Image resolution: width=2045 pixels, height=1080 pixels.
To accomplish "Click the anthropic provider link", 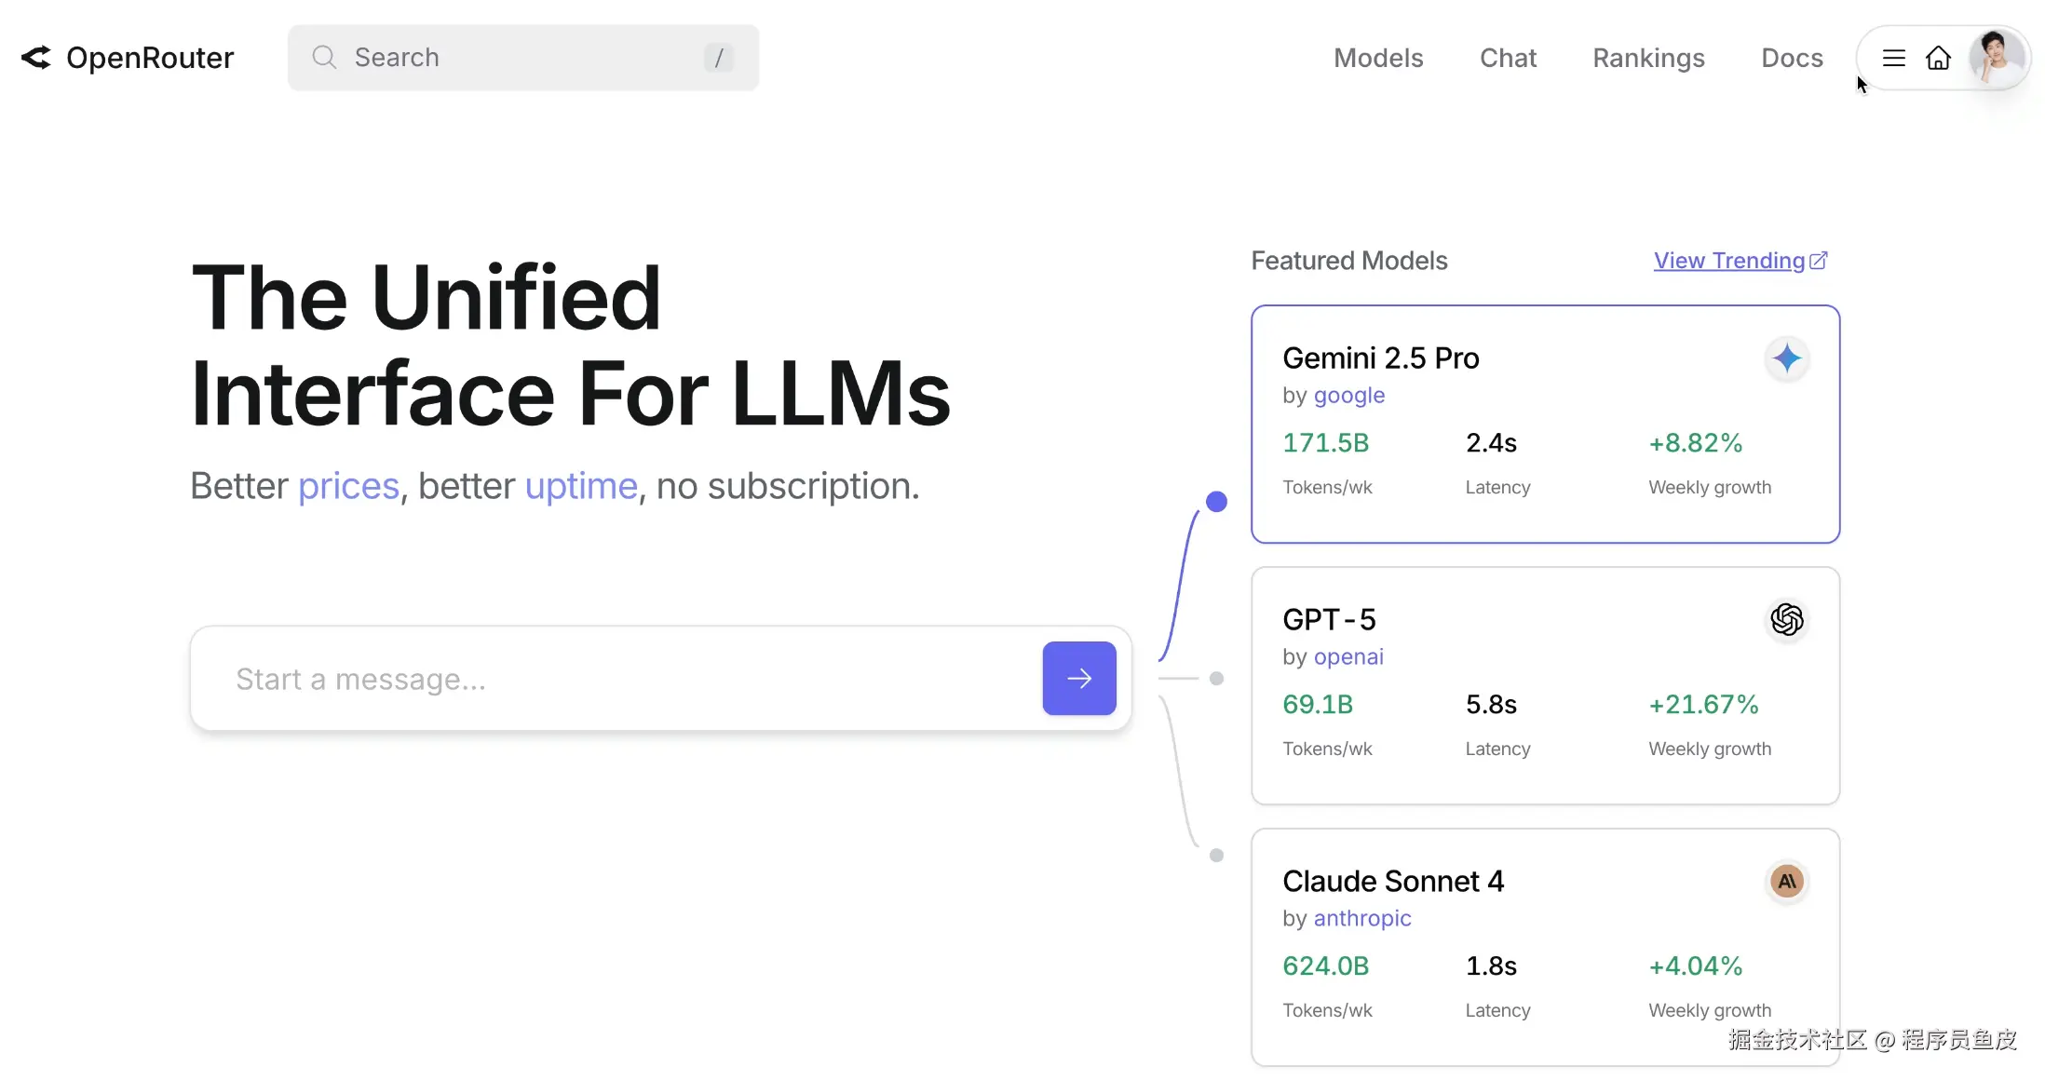I will (1361, 919).
